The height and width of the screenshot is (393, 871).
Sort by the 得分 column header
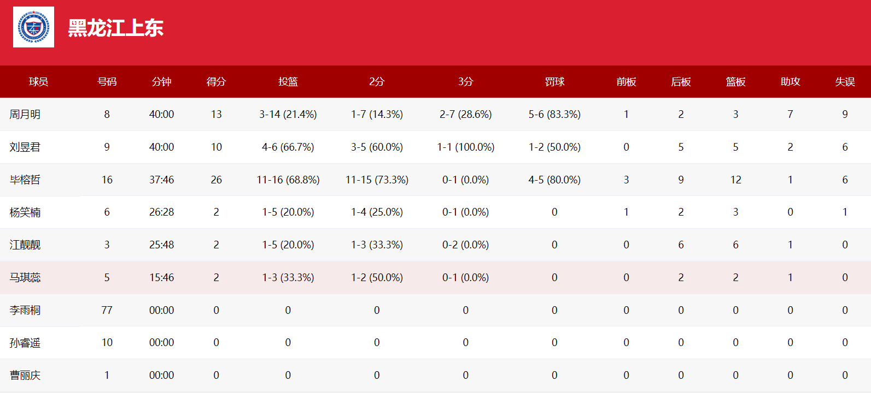click(x=216, y=82)
